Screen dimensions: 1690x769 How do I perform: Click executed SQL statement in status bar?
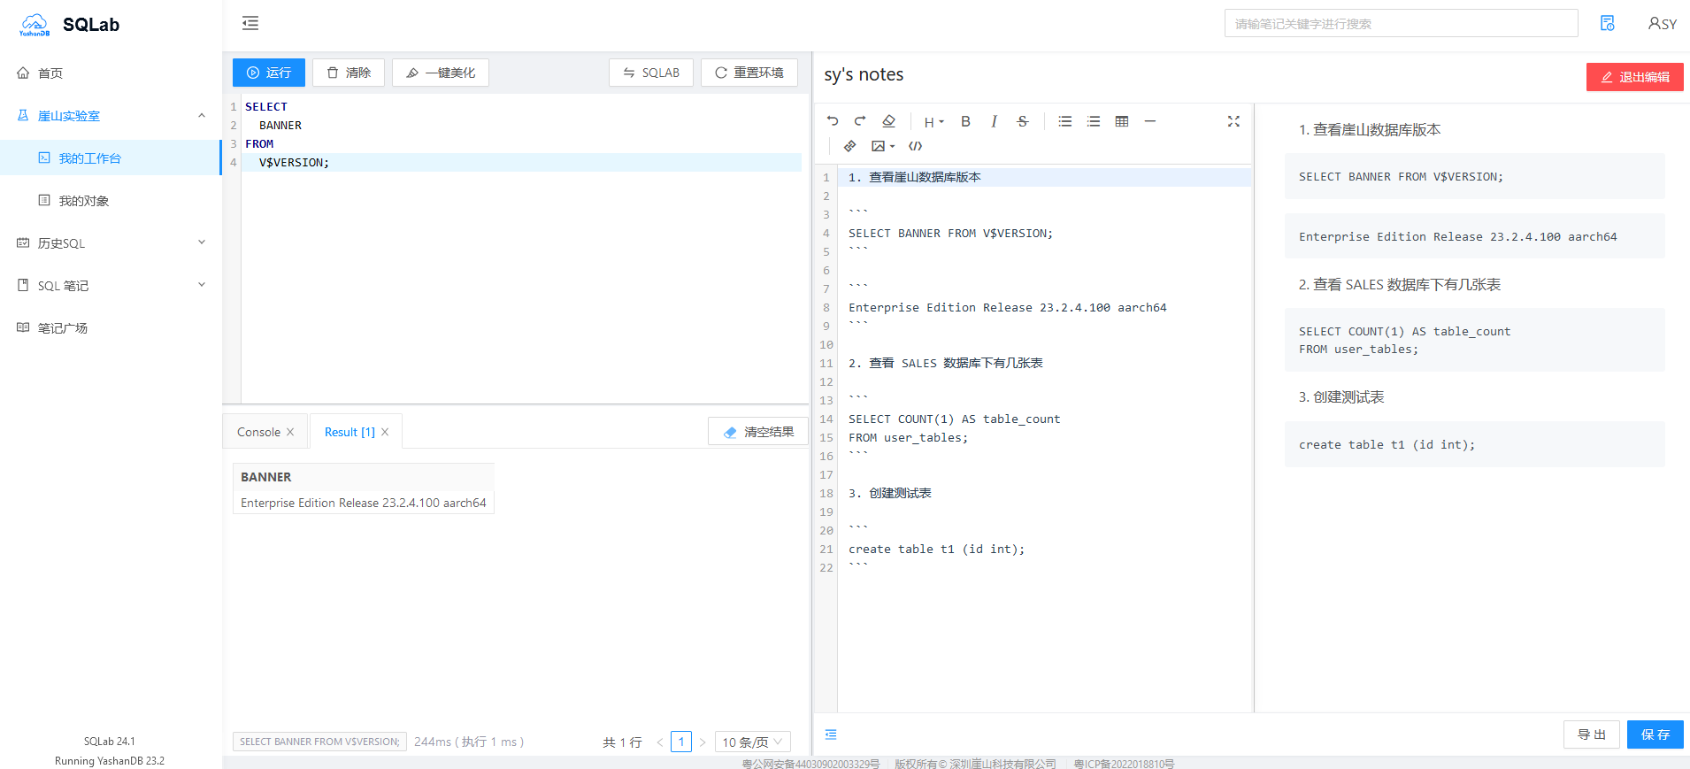click(x=319, y=742)
